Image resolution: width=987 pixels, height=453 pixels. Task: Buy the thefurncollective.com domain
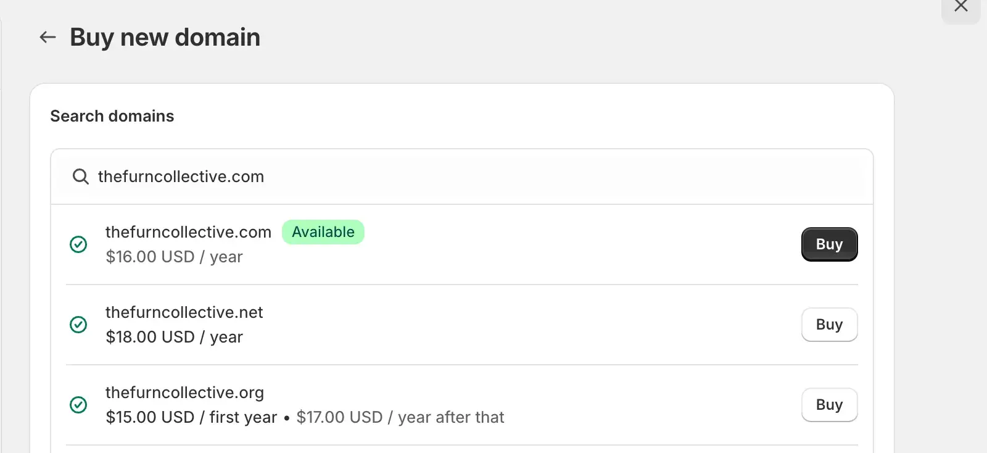pyautogui.click(x=829, y=244)
